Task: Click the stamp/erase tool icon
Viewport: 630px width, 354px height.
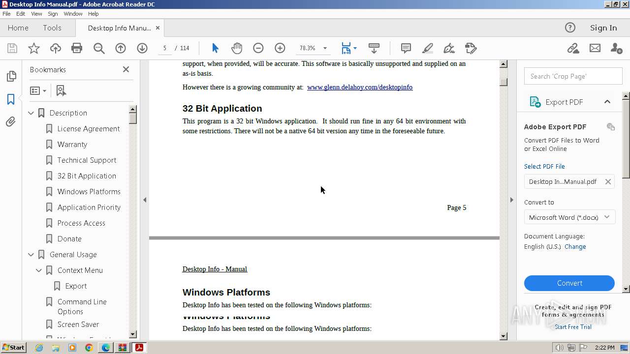Action: 471,48
